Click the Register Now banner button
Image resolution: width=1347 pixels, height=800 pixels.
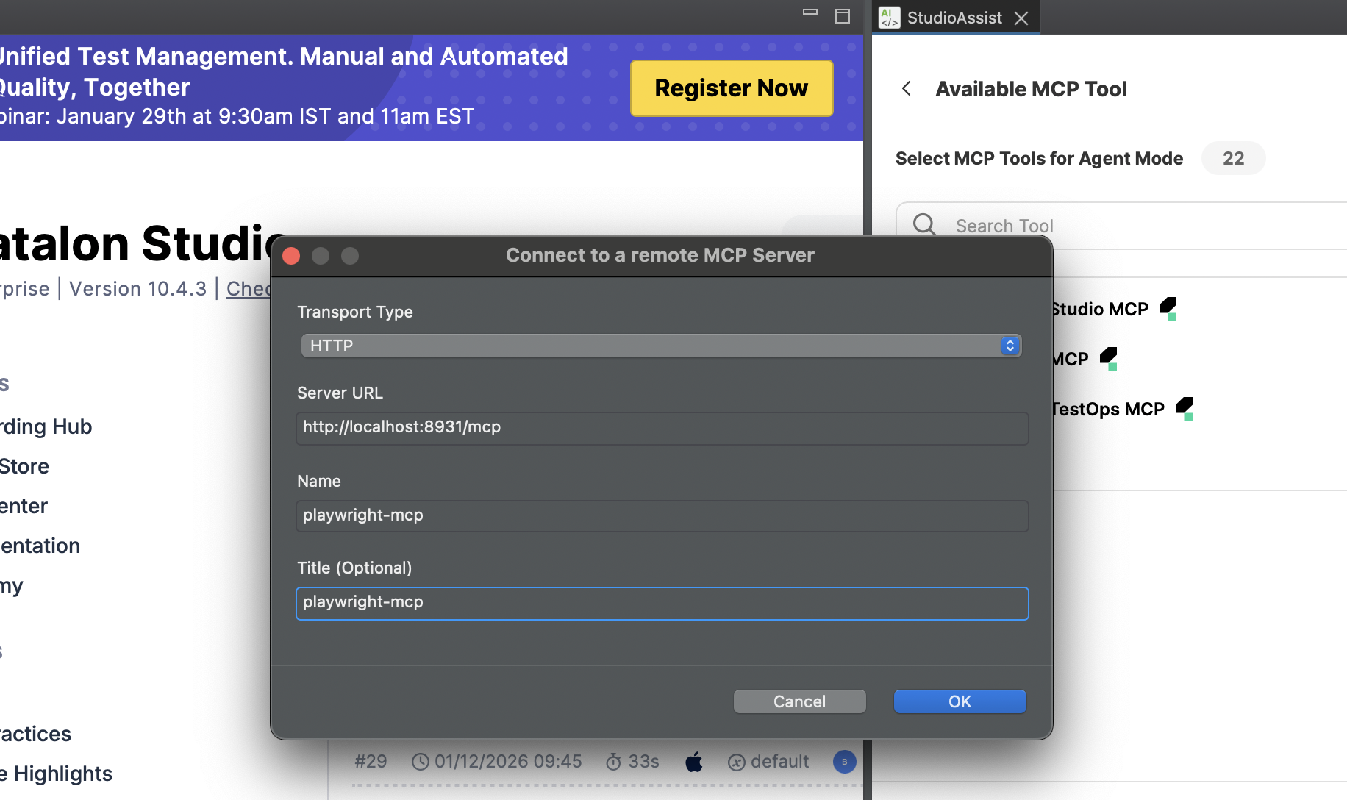730,87
